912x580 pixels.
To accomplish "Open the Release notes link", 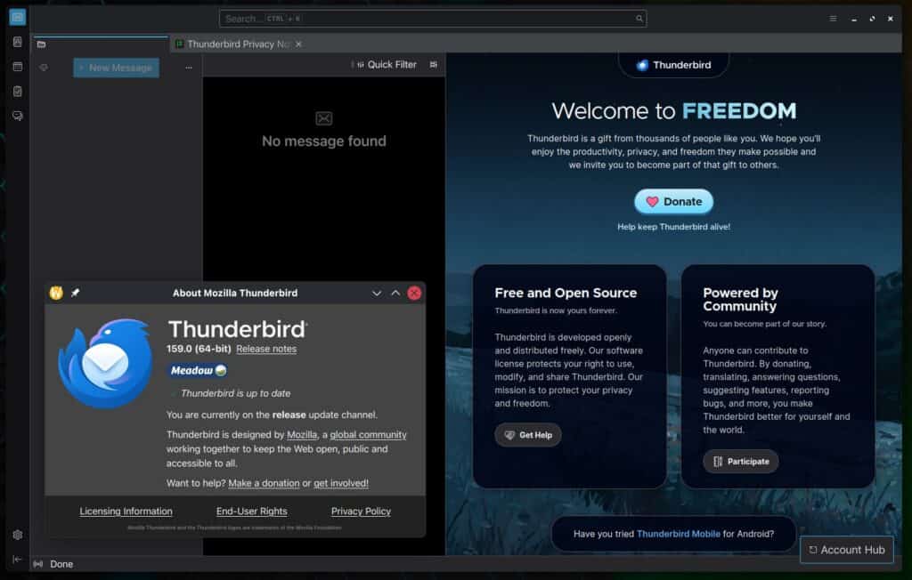I will (x=266, y=349).
